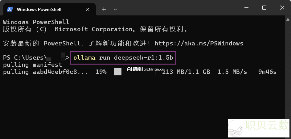
Task: Close the Windows PowerShell tab
Action: click(x=88, y=9)
